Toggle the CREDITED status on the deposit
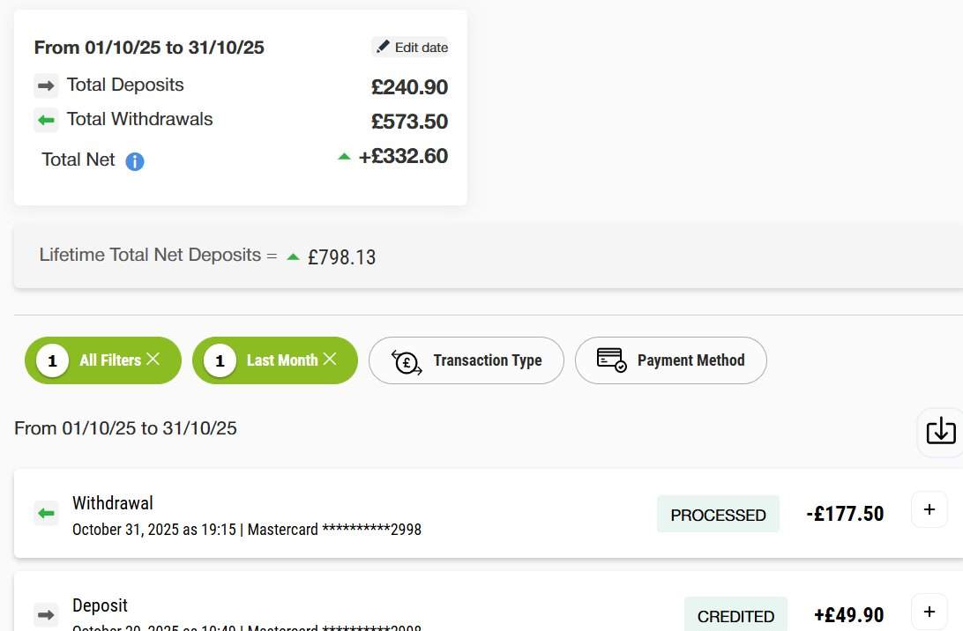This screenshot has height=631, width=963. [735, 615]
